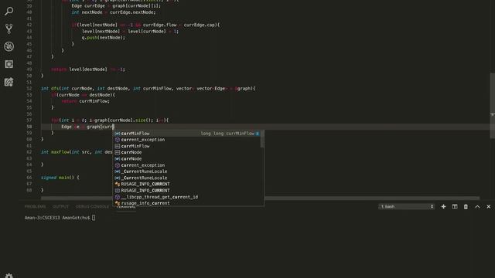This screenshot has height=278, width=495.
Task: Click the editor vertical scrollbar thumb
Action: tap(493, 106)
